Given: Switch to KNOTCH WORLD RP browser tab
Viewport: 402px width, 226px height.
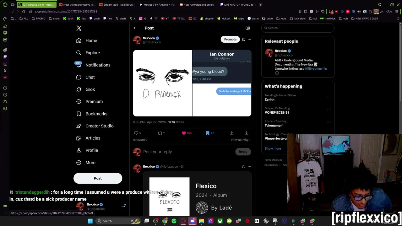Looking at the screenshot, I should 237,5.
